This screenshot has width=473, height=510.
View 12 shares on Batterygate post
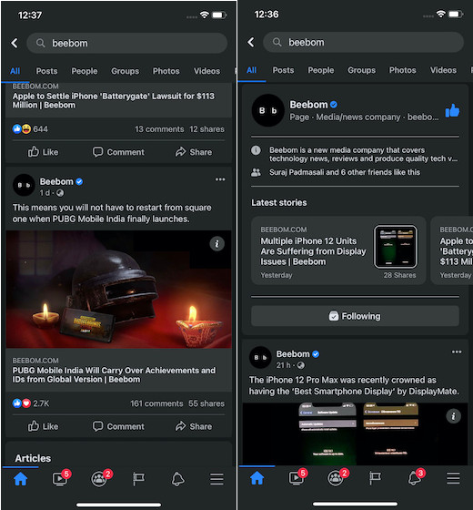click(x=206, y=129)
